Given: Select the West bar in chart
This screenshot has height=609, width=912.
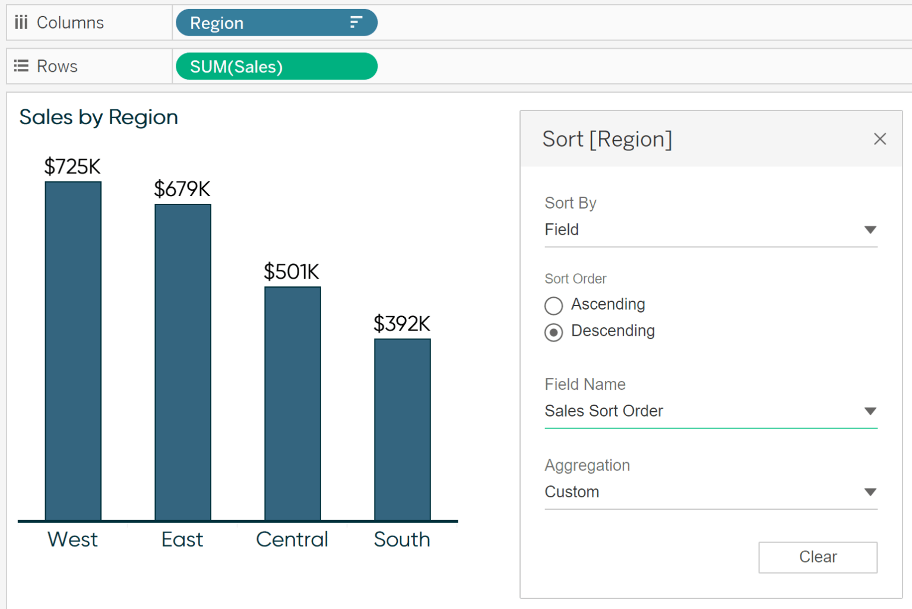Looking at the screenshot, I should 73,351.
